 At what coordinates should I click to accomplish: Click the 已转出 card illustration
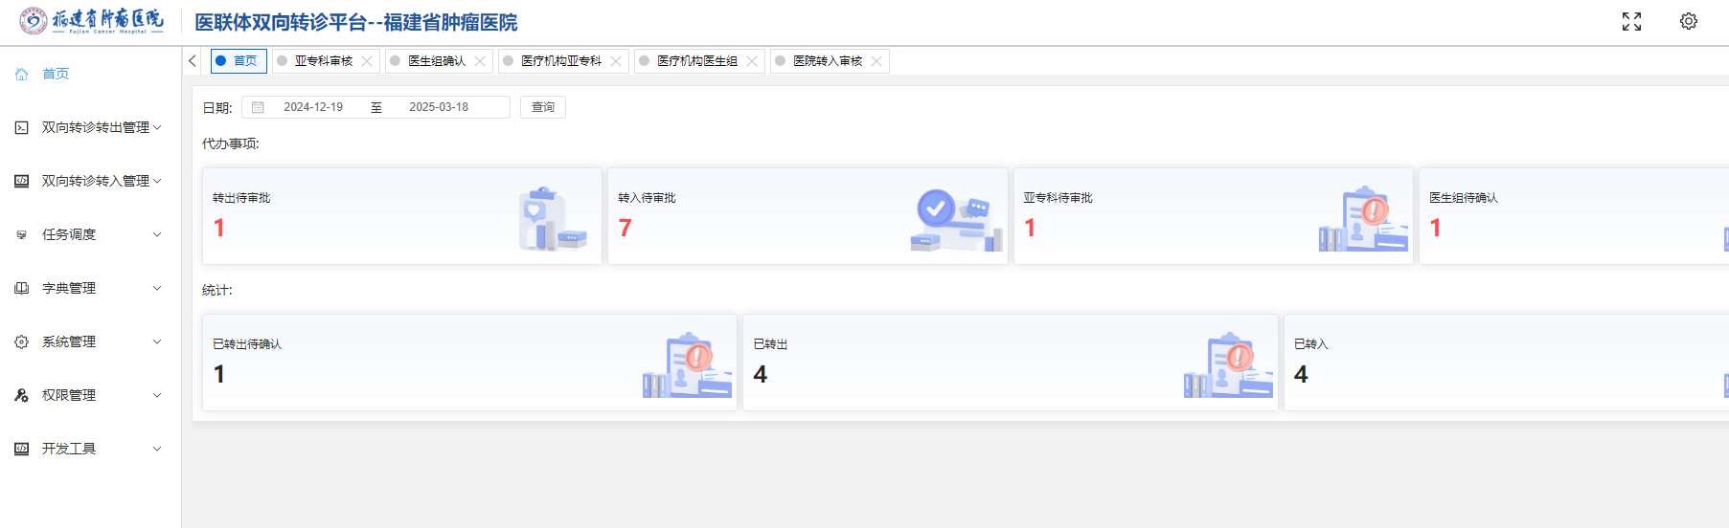pos(1228,365)
